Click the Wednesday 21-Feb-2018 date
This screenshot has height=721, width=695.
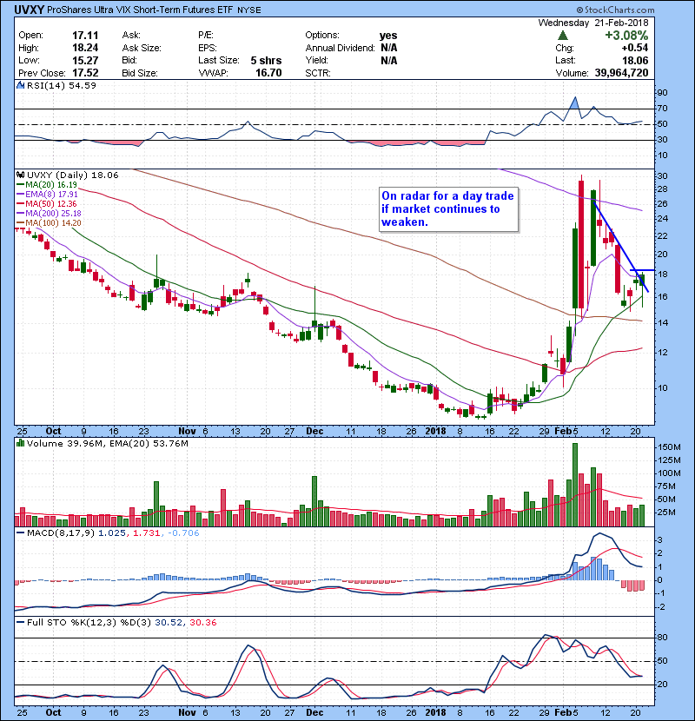tap(592, 23)
